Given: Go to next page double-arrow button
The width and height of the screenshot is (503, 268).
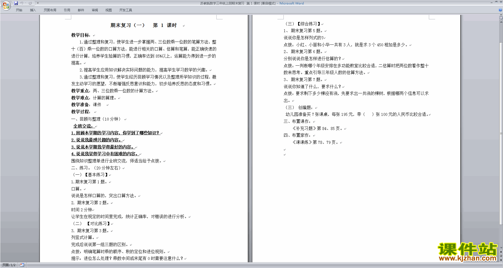Looking at the screenshot, I should point(501,260).
